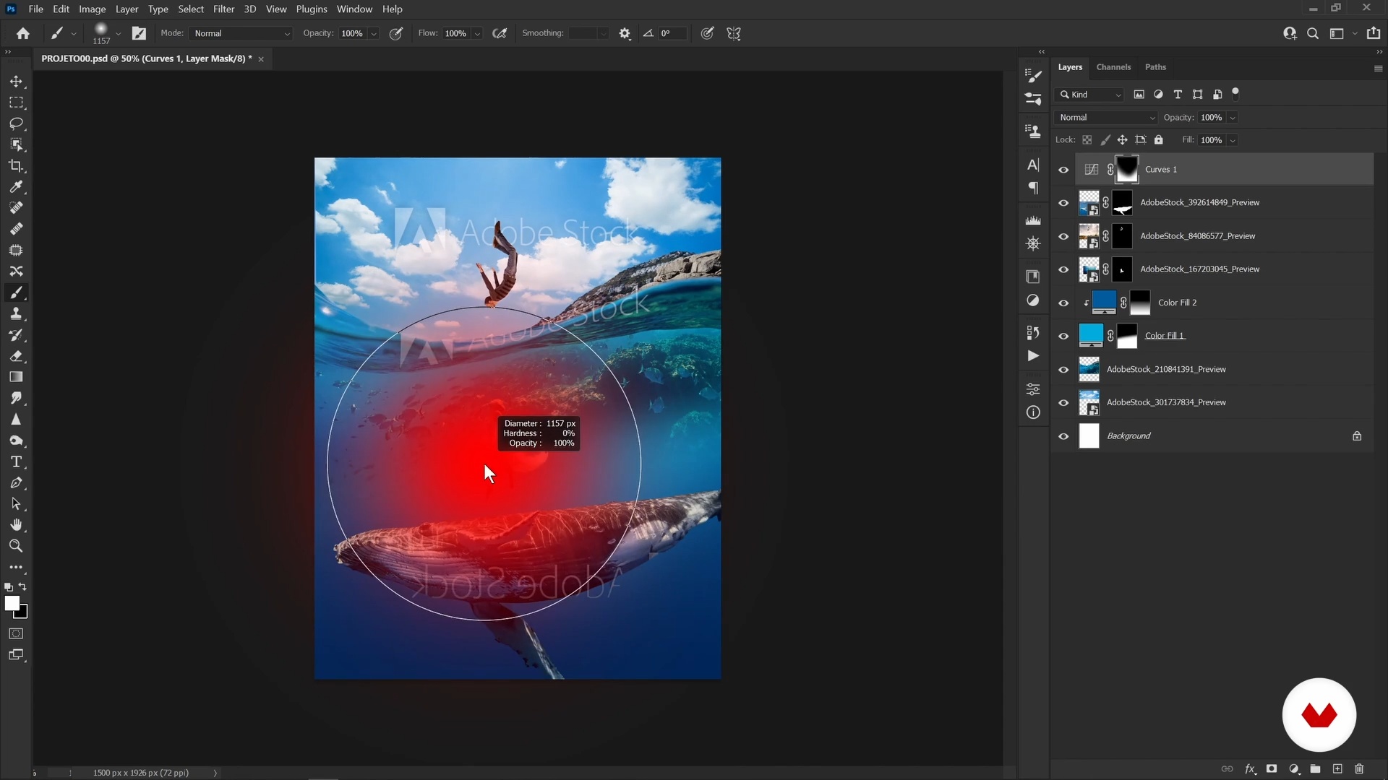This screenshot has width=1388, height=780.
Task: Filter for type layers button
Action: click(1178, 95)
